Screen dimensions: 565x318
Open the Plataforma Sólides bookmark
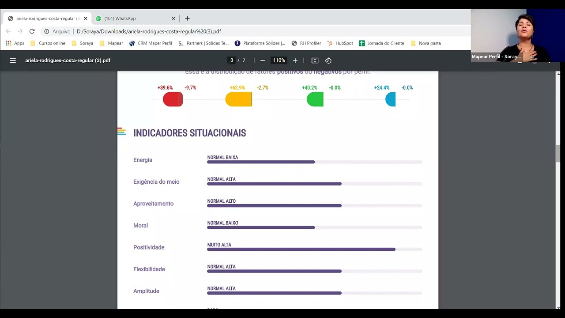click(x=260, y=43)
